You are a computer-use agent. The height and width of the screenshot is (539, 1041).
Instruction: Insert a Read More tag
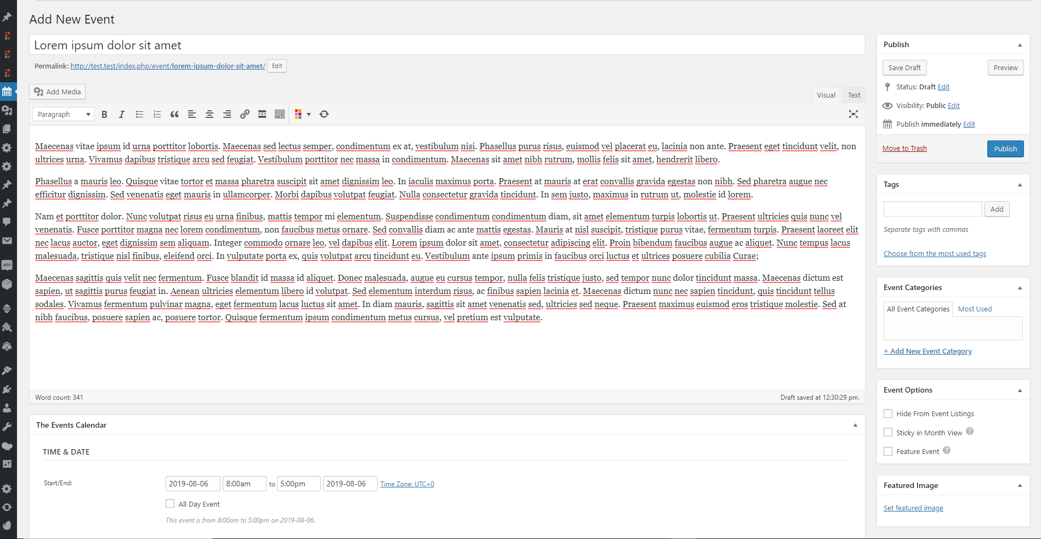[x=262, y=114]
